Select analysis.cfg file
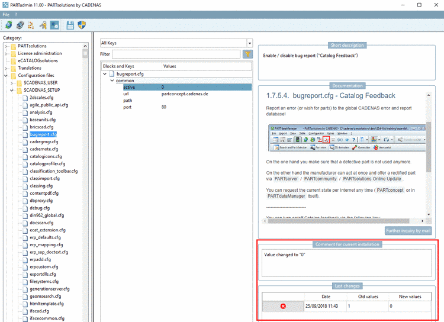The width and height of the screenshot is (444, 322). click(x=41, y=112)
